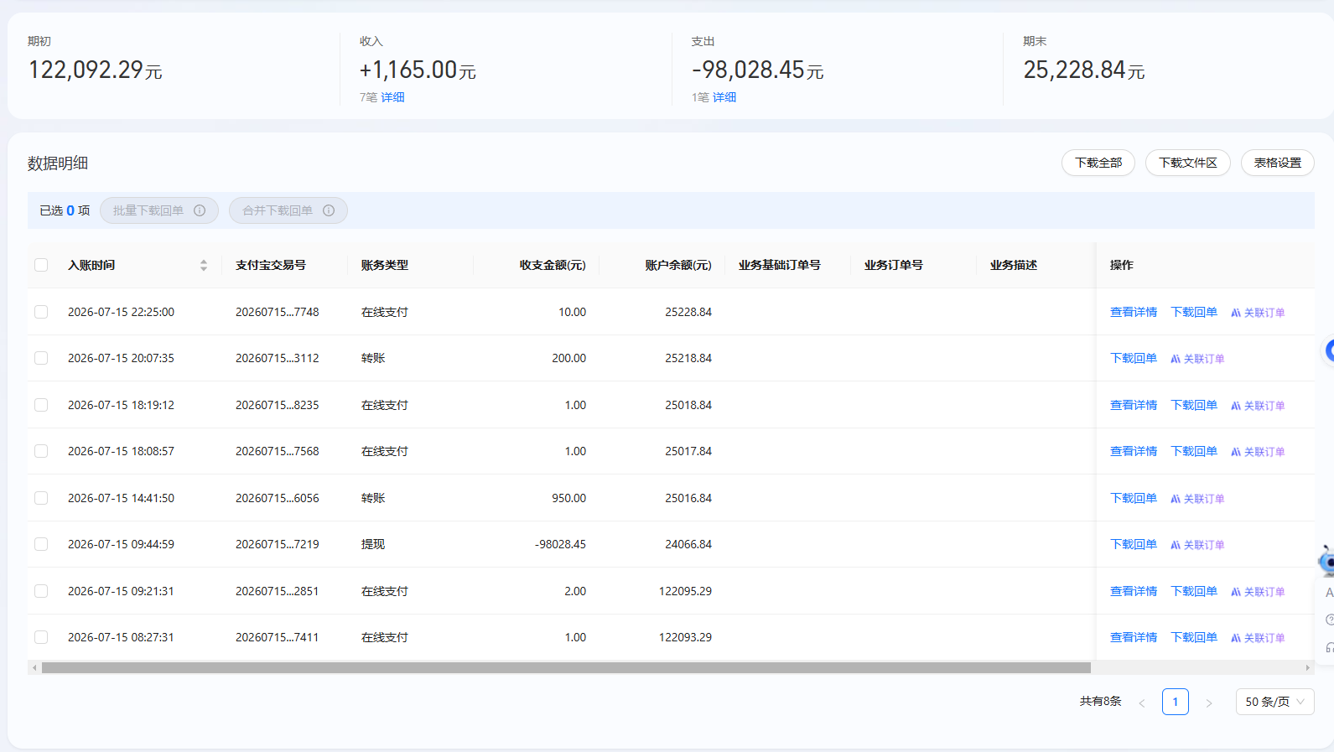Download receipt for transaction 20260715...2851

1194,591
